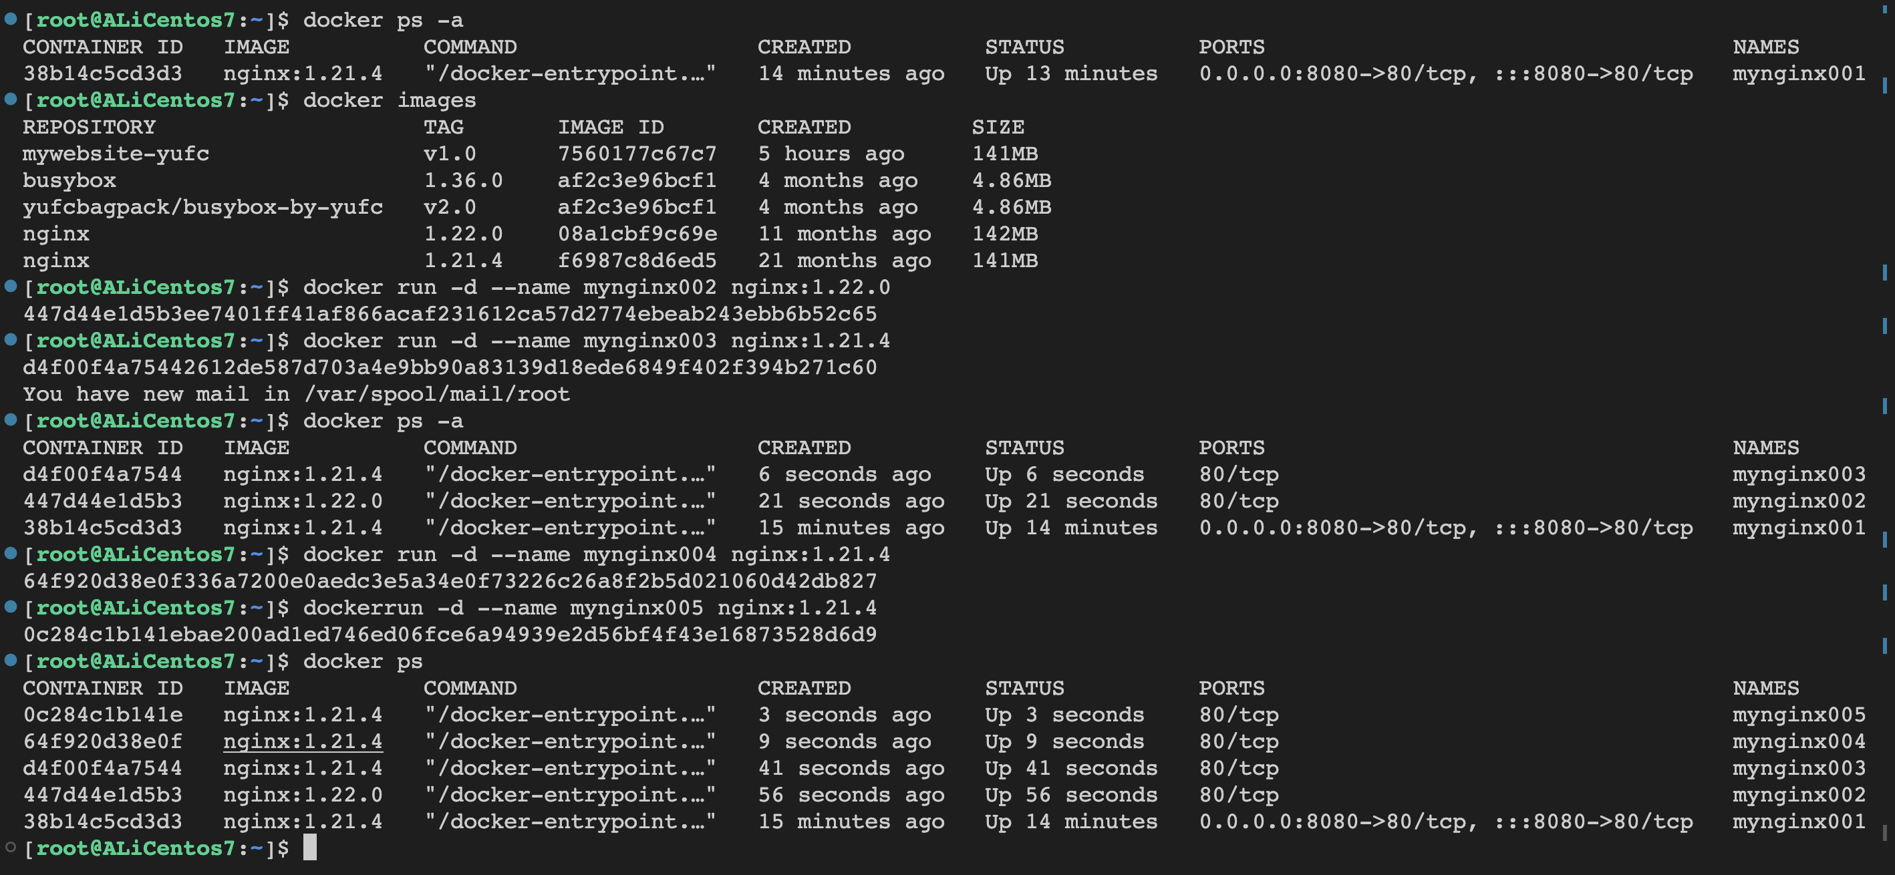Click the command marker beside the mynginx004 run command

[11, 553]
